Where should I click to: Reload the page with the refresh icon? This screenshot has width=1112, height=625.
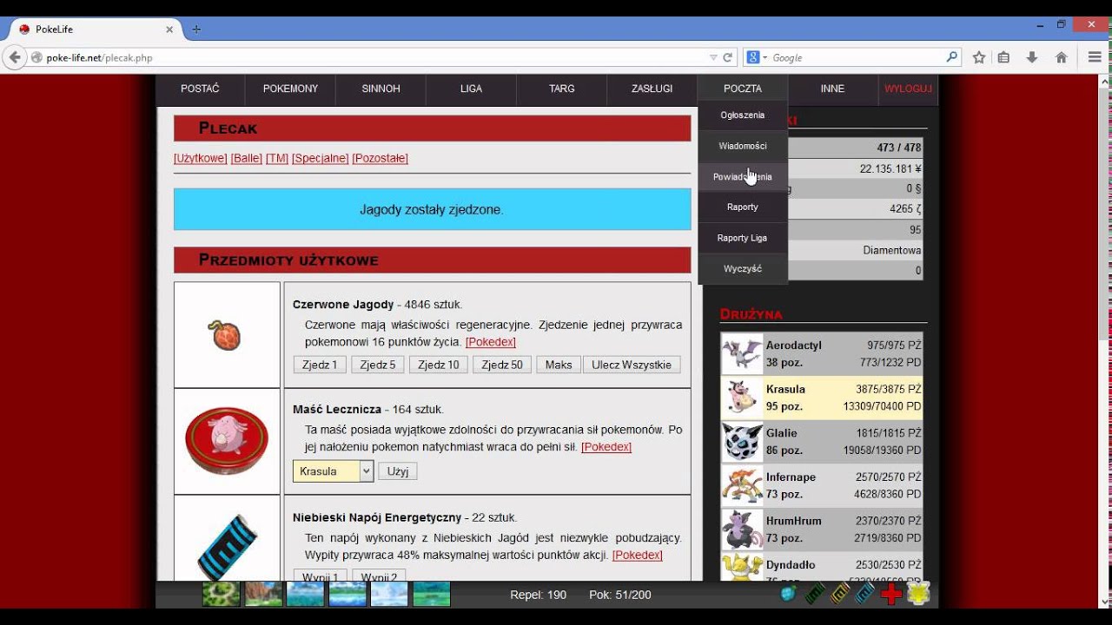point(728,57)
